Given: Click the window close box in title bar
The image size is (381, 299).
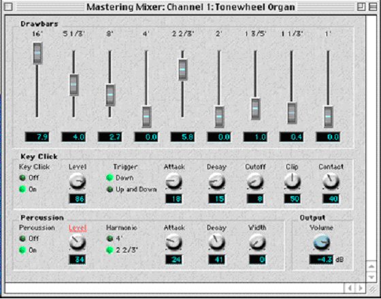Looking at the screenshot, I should click(x=9, y=7).
